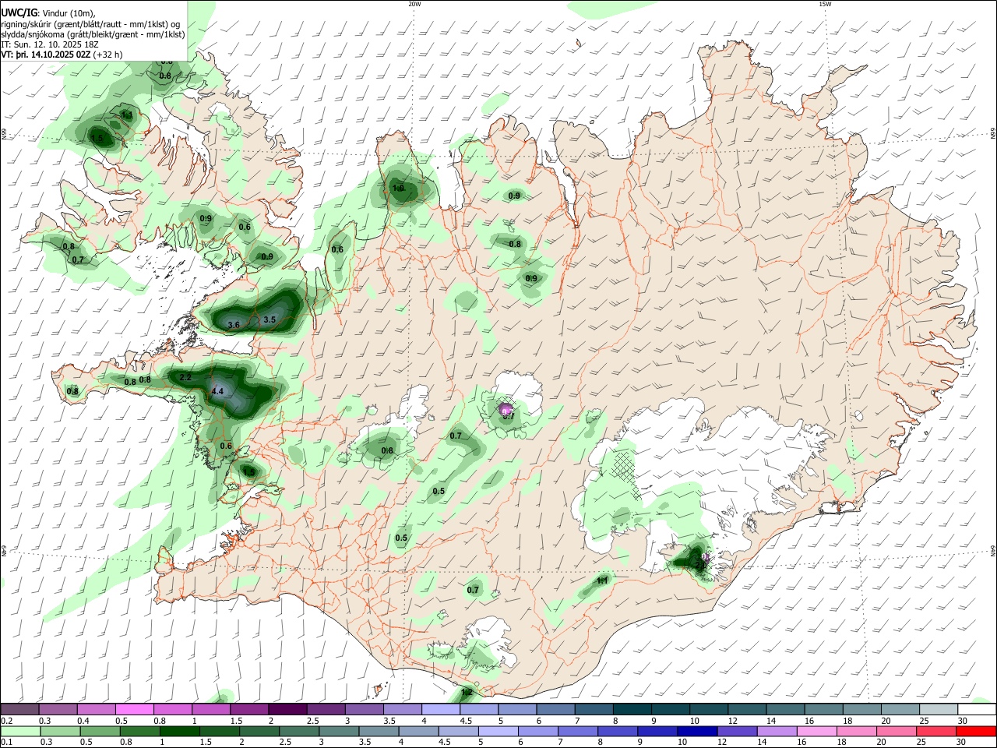Viewport: 997px width, 748px height.
Task: Pick the bright red lower legend swatch after 30
Action: 977,731
